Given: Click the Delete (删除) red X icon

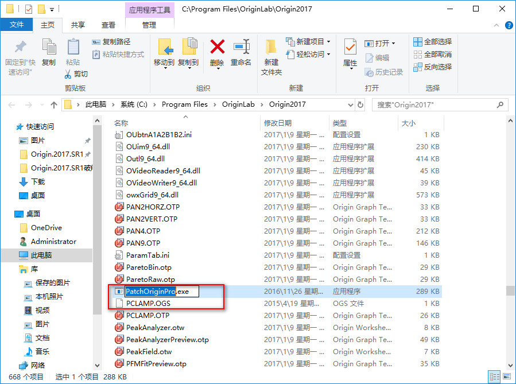Looking at the screenshot, I should [217, 46].
